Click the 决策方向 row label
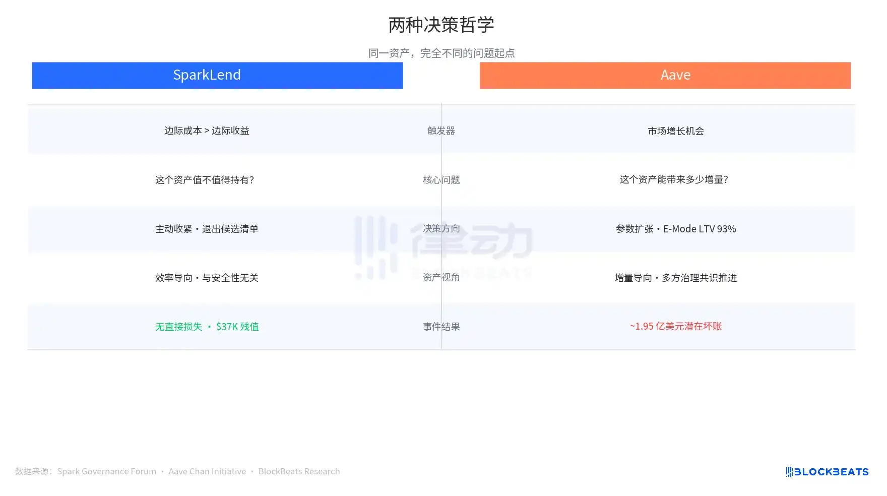The height and width of the screenshot is (496, 887). pyautogui.click(x=441, y=228)
